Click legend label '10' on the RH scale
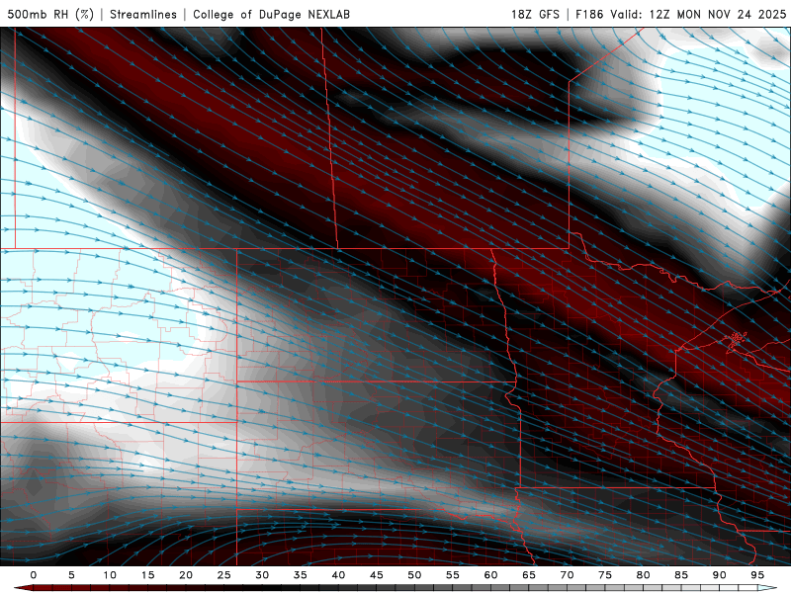The width and height of the screenshot is (791, 593). (110, 575)
